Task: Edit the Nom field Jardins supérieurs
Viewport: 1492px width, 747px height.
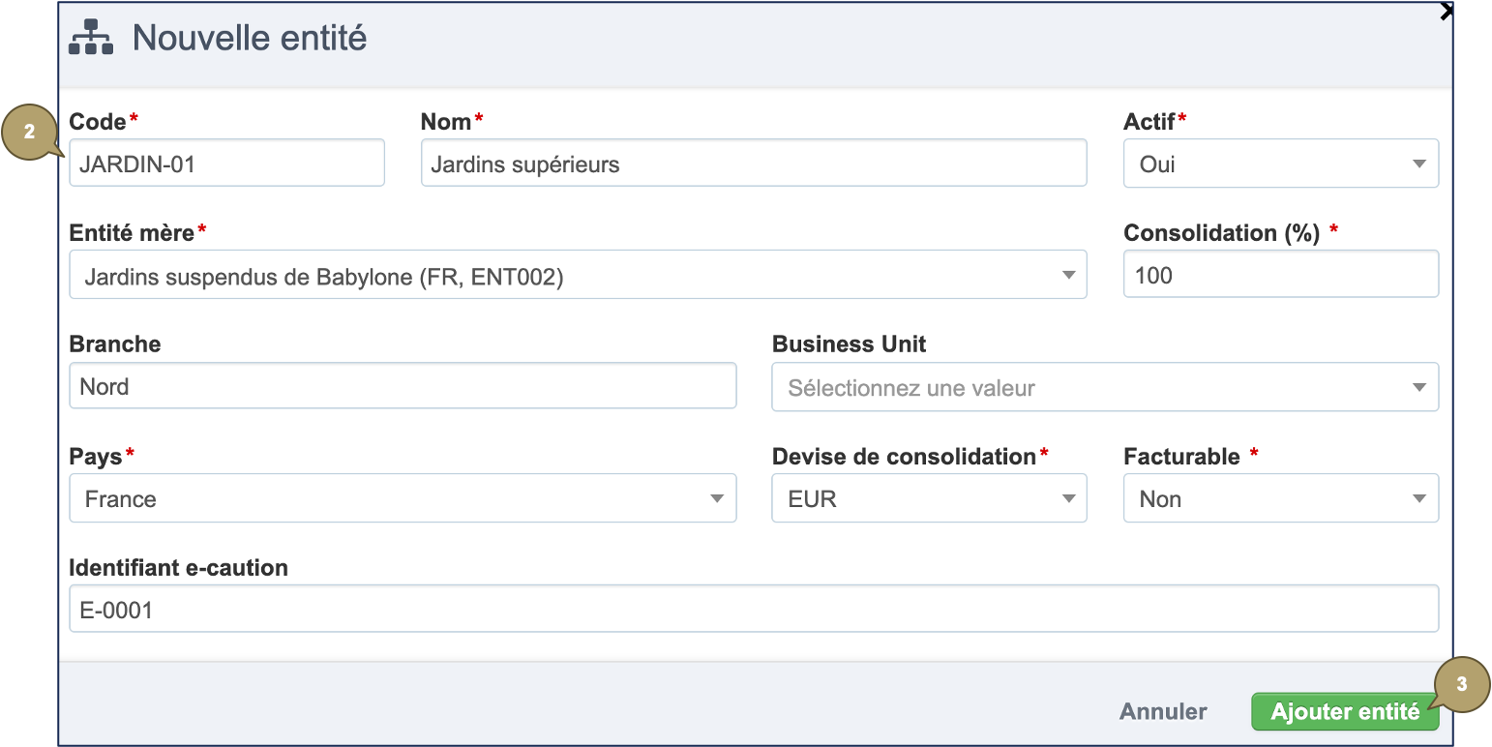Action: (753, 164)
